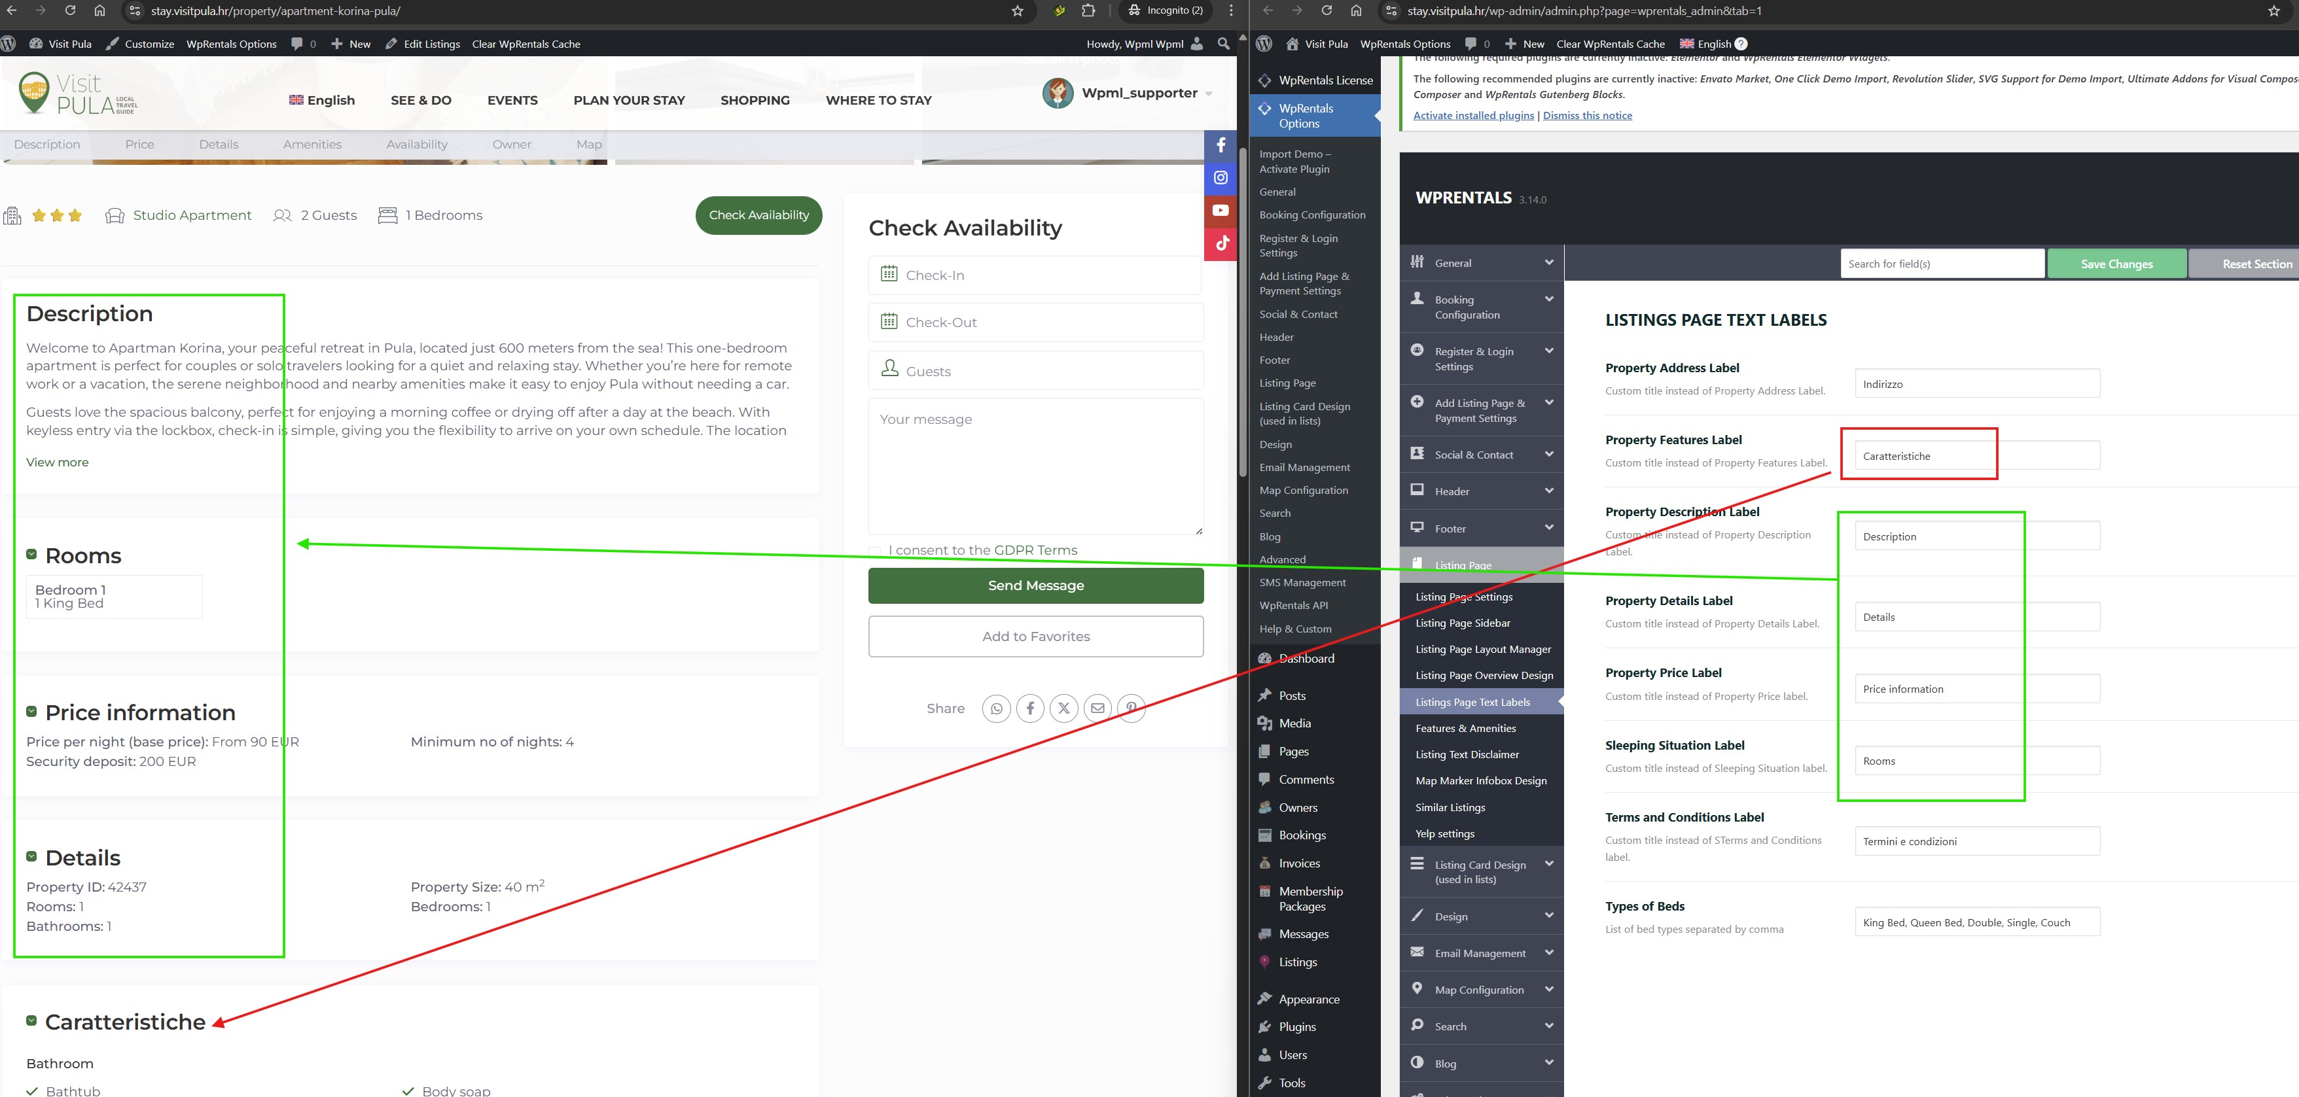Expand Register & Login Settings options section

click(x=1482, y=358)
